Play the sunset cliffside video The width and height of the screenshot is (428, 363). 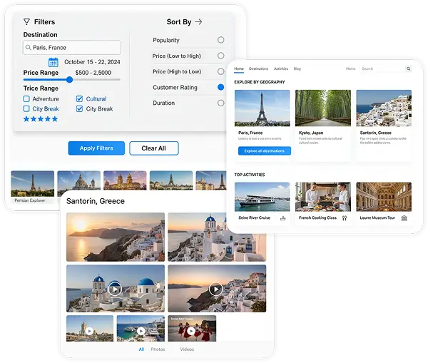[216, 289]
